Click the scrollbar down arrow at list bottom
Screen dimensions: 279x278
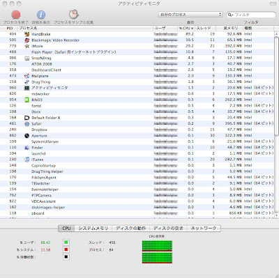pyautogui.click(x=276, y=215)
